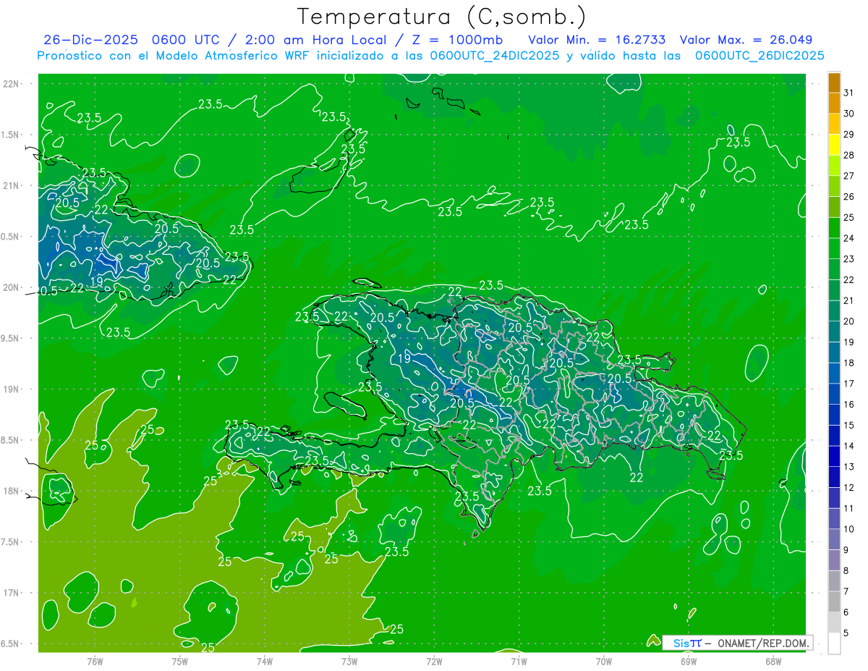Click the color scale label "16"
Viewport: 868px width, 671px height.
(849, 404)
